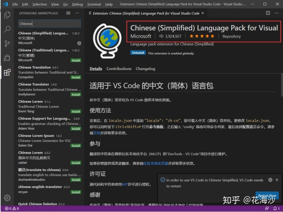Open the MIT license link
Viewport: 283px width, 212px height.
coord(125,184)
